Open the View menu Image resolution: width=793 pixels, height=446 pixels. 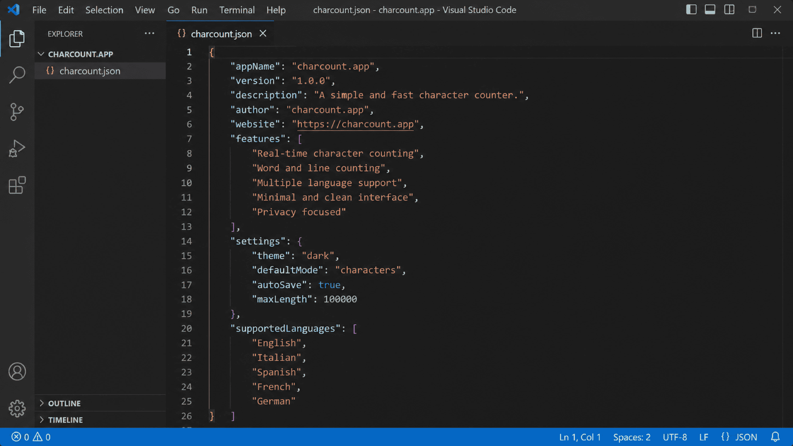pyautogui.click(x=145, y=10)
